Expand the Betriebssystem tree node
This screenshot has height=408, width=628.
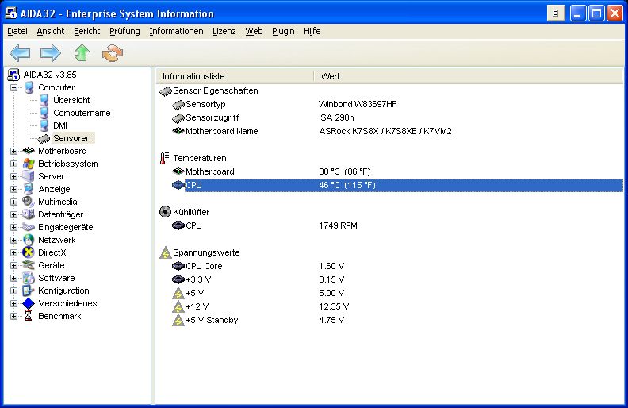click(14, 164)
